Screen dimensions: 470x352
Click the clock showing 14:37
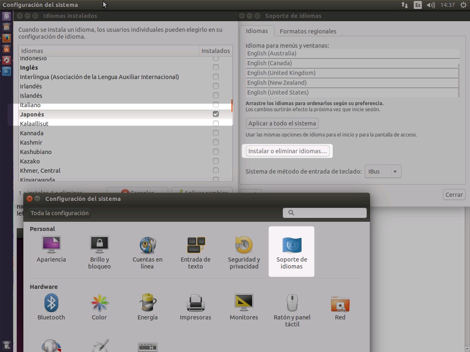point(448,5)
